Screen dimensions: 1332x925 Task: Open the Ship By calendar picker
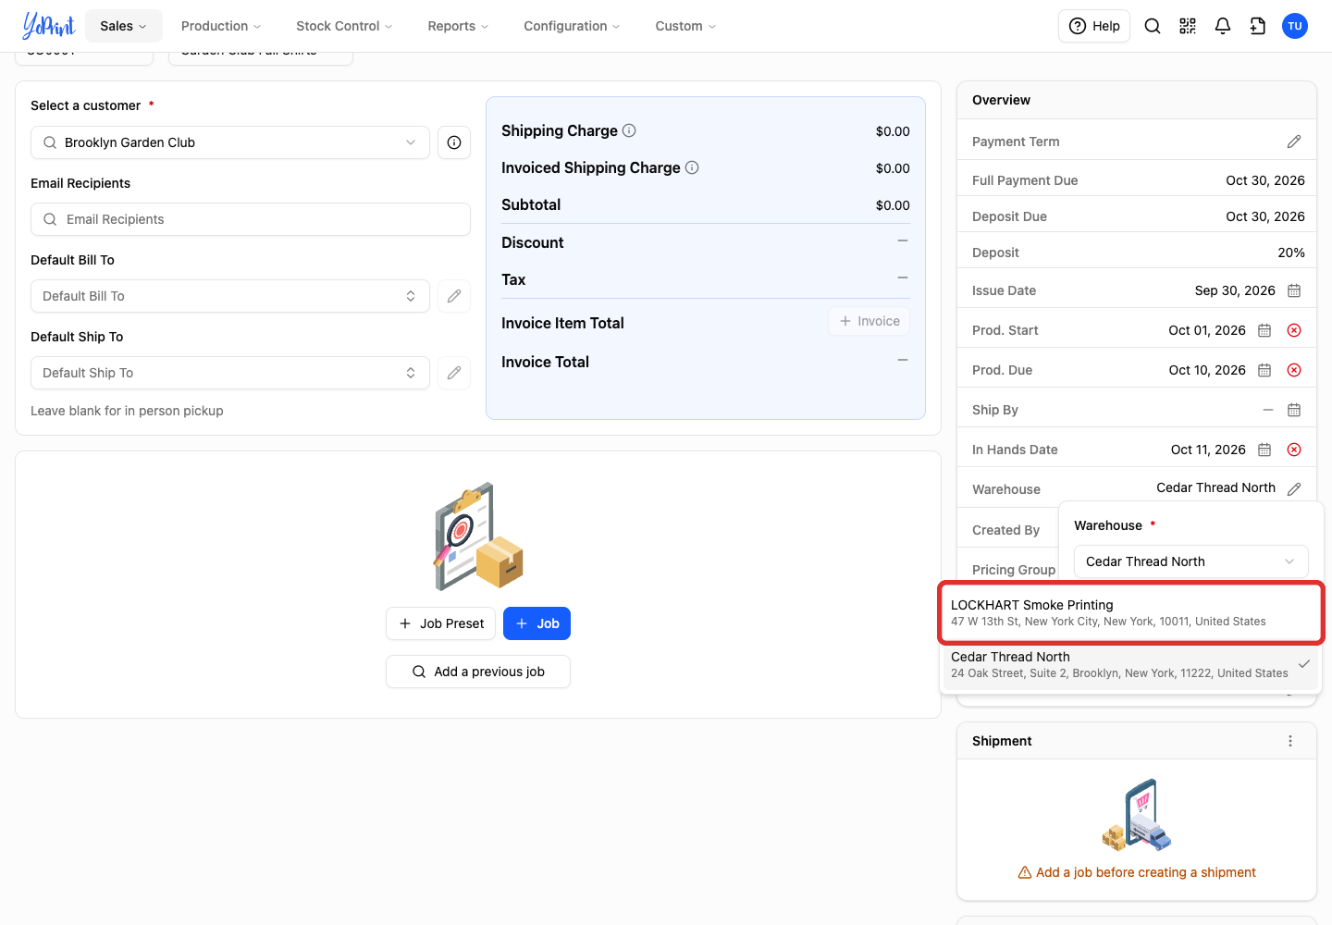(1294, 410)
